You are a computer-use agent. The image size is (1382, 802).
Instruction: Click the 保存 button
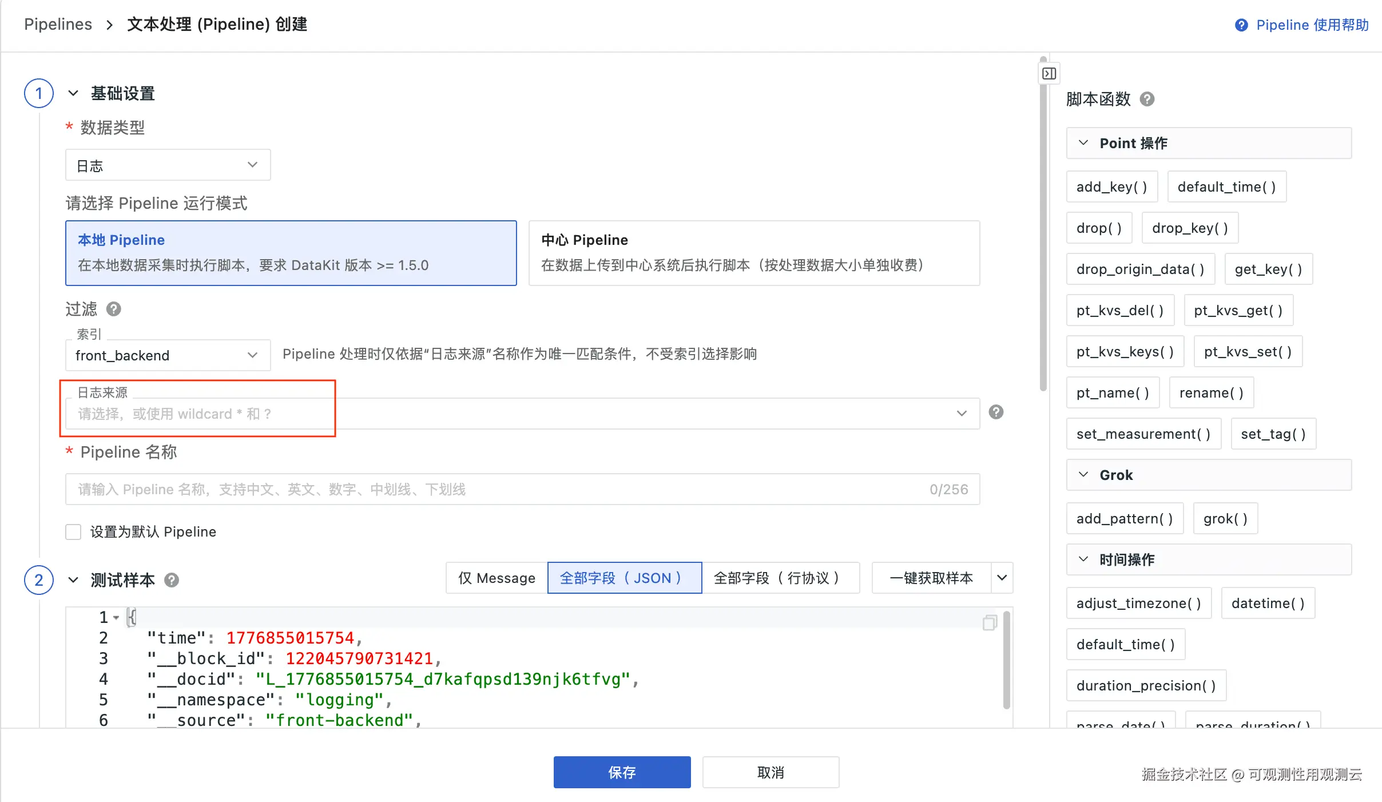[622, 772]
